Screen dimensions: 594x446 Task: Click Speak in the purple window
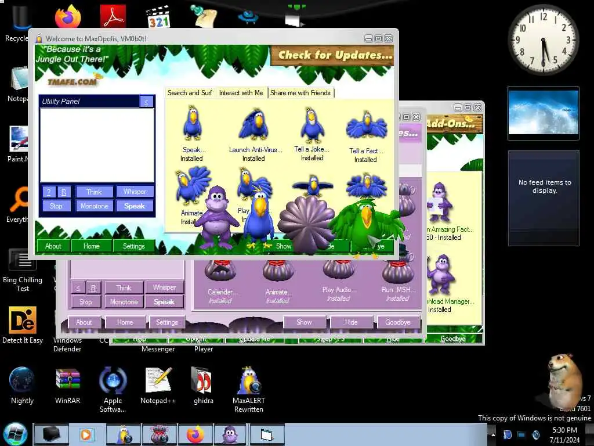(x=164, y=302)
